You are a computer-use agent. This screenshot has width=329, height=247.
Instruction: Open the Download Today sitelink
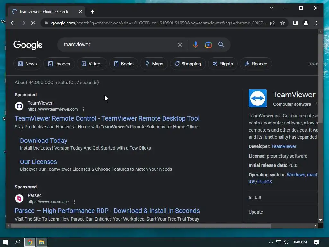(x=43, y=141)
